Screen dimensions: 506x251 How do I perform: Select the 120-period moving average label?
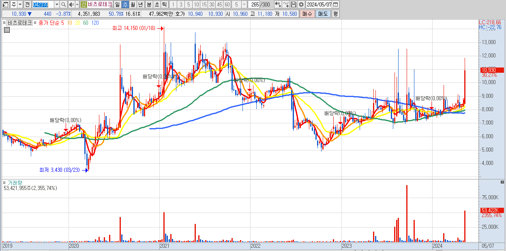95,23
